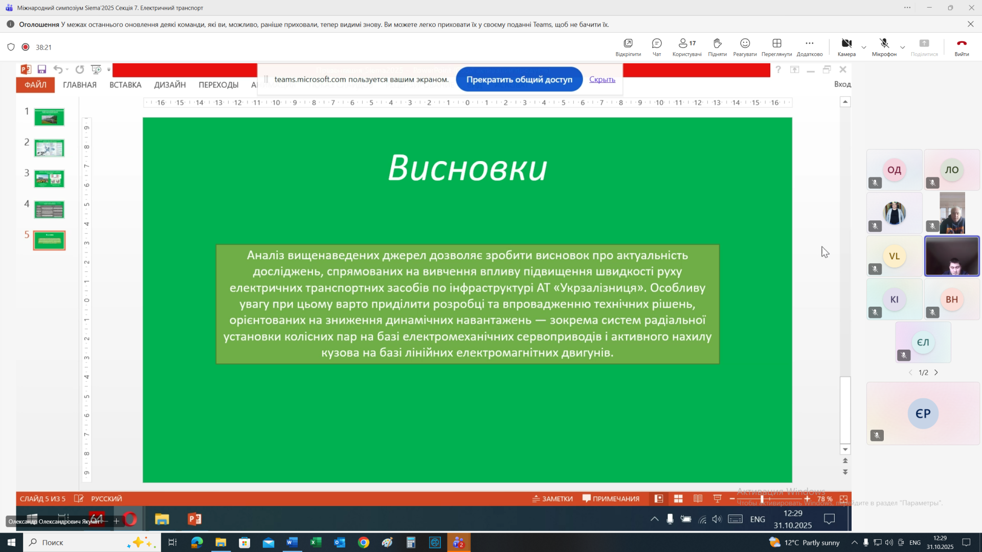Click the Скрыть link
The height and width of the screenshot is (552, 982).
602,79
